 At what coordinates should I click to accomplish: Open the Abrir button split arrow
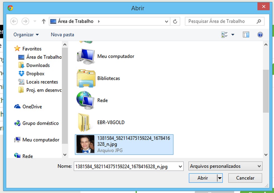click(220, 178)
